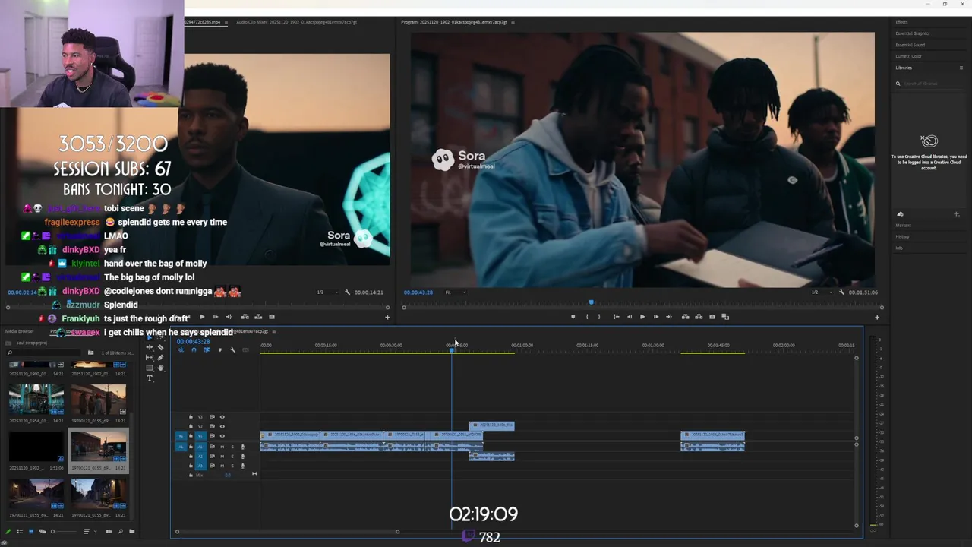Open the comparison view in the Program monitor
Viewport: 972px width, 547px height.
coord(725,317)
